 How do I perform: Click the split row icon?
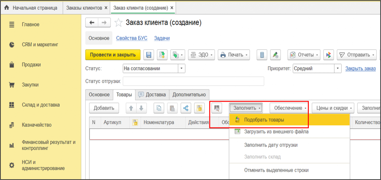coord(186,108)
